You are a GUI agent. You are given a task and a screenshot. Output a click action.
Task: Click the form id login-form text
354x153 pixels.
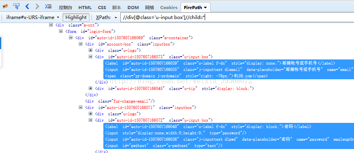(x=91, y=31)
